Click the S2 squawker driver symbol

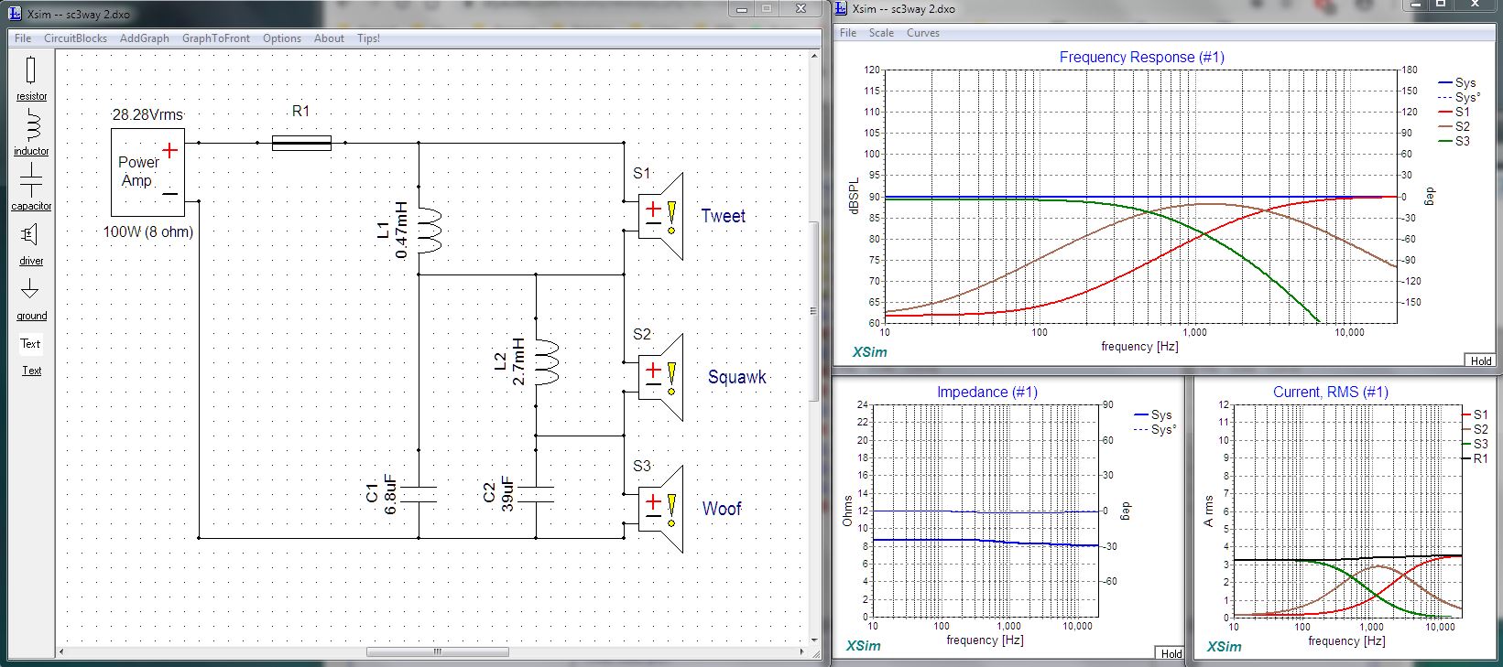(661, 377)
